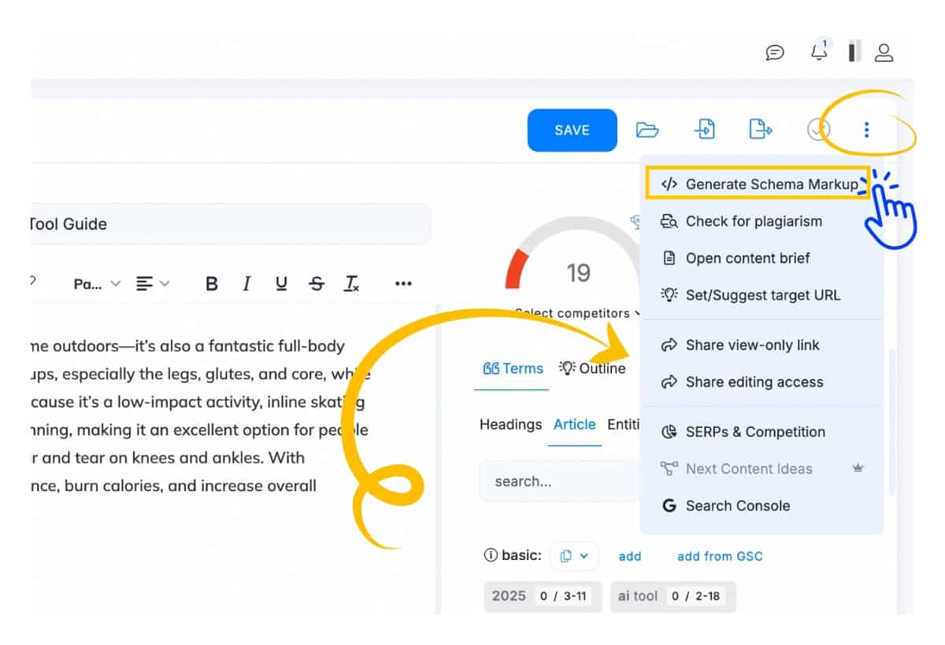
Task: Click the add from GSC link
Action: point(719,556)
